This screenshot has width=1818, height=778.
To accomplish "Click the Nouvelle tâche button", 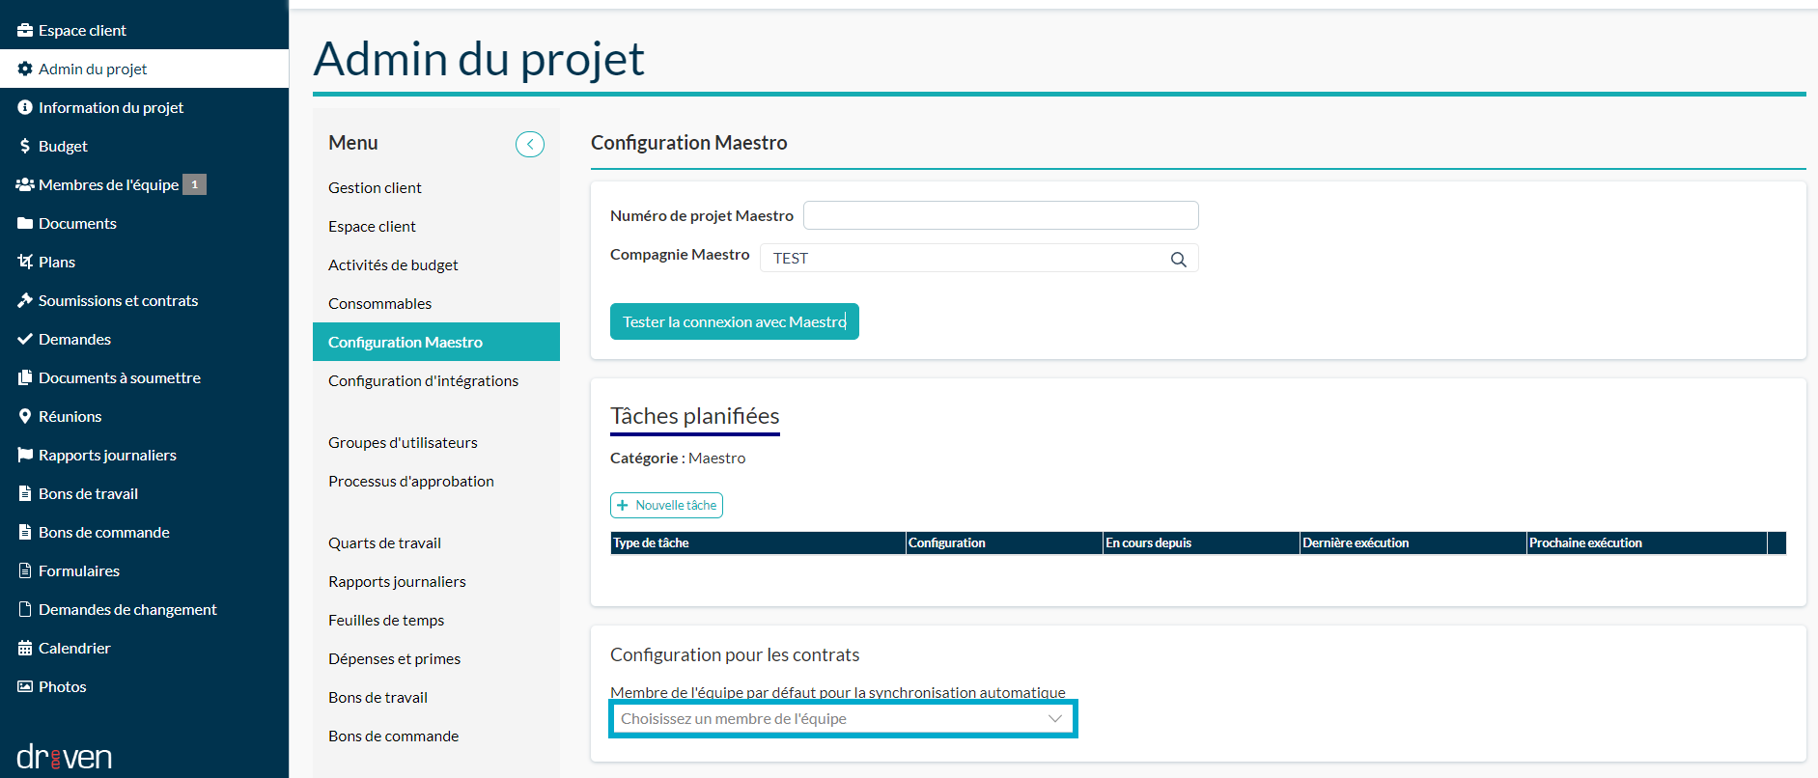I will pos(666,505).
